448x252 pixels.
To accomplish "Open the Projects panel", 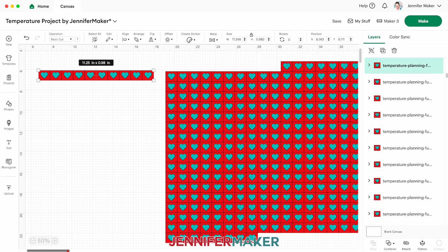I will [9, 79].
